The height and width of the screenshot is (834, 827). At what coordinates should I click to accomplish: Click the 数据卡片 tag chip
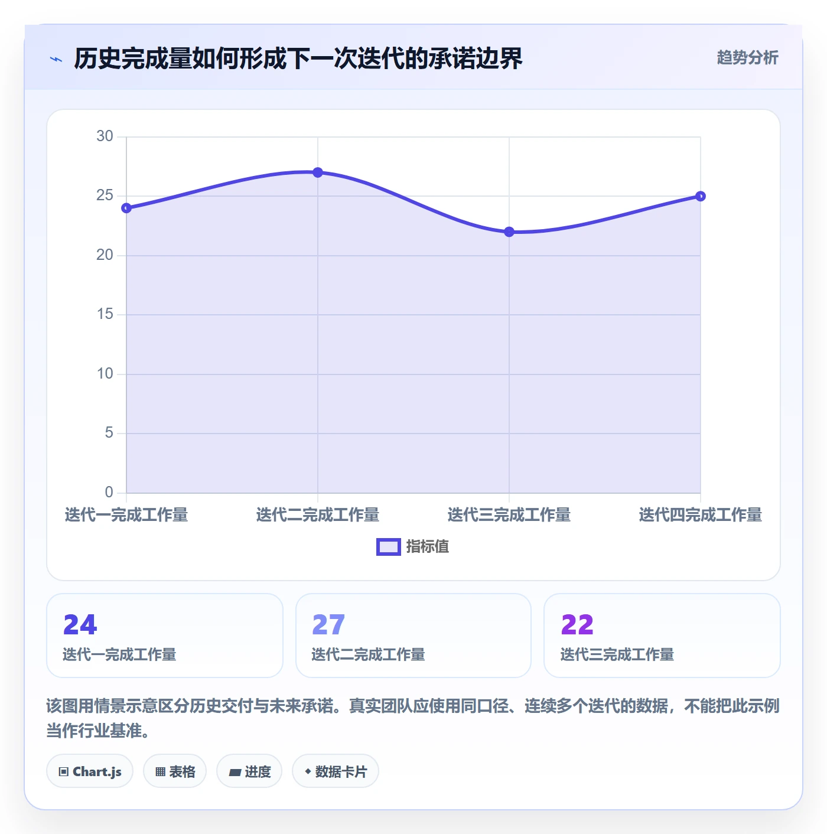coord(336,771)
